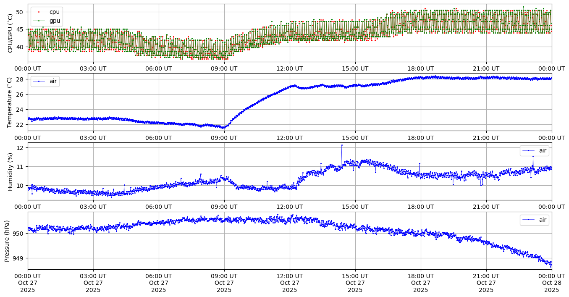
Task: Click the green gpu legend marker
Action: [x=39, y=20]
